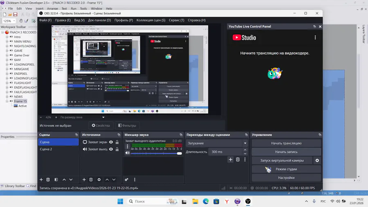Open Настройки button in Controls
368x207 pixels.
(286, 178)
